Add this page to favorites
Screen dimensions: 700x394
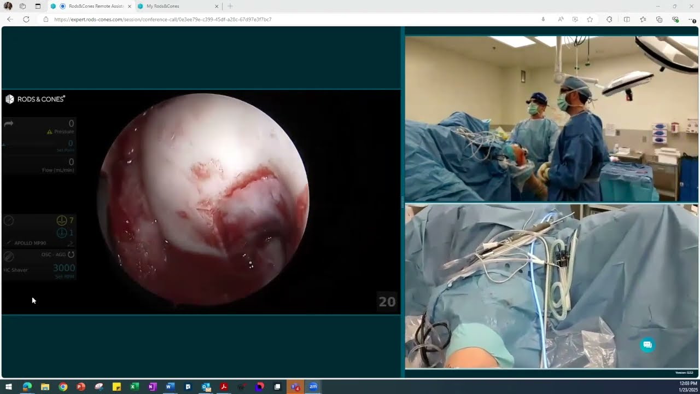coord(590,19)
